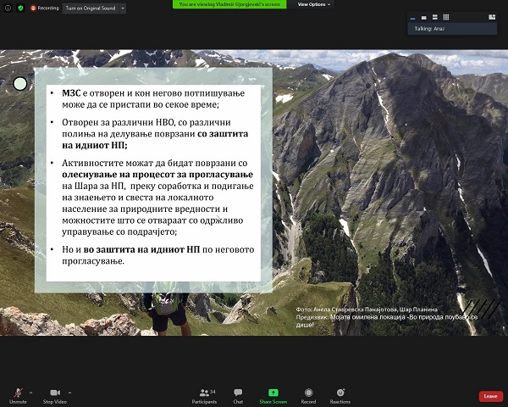Click the Talking: AnaJ speaker label

[428, 28]
